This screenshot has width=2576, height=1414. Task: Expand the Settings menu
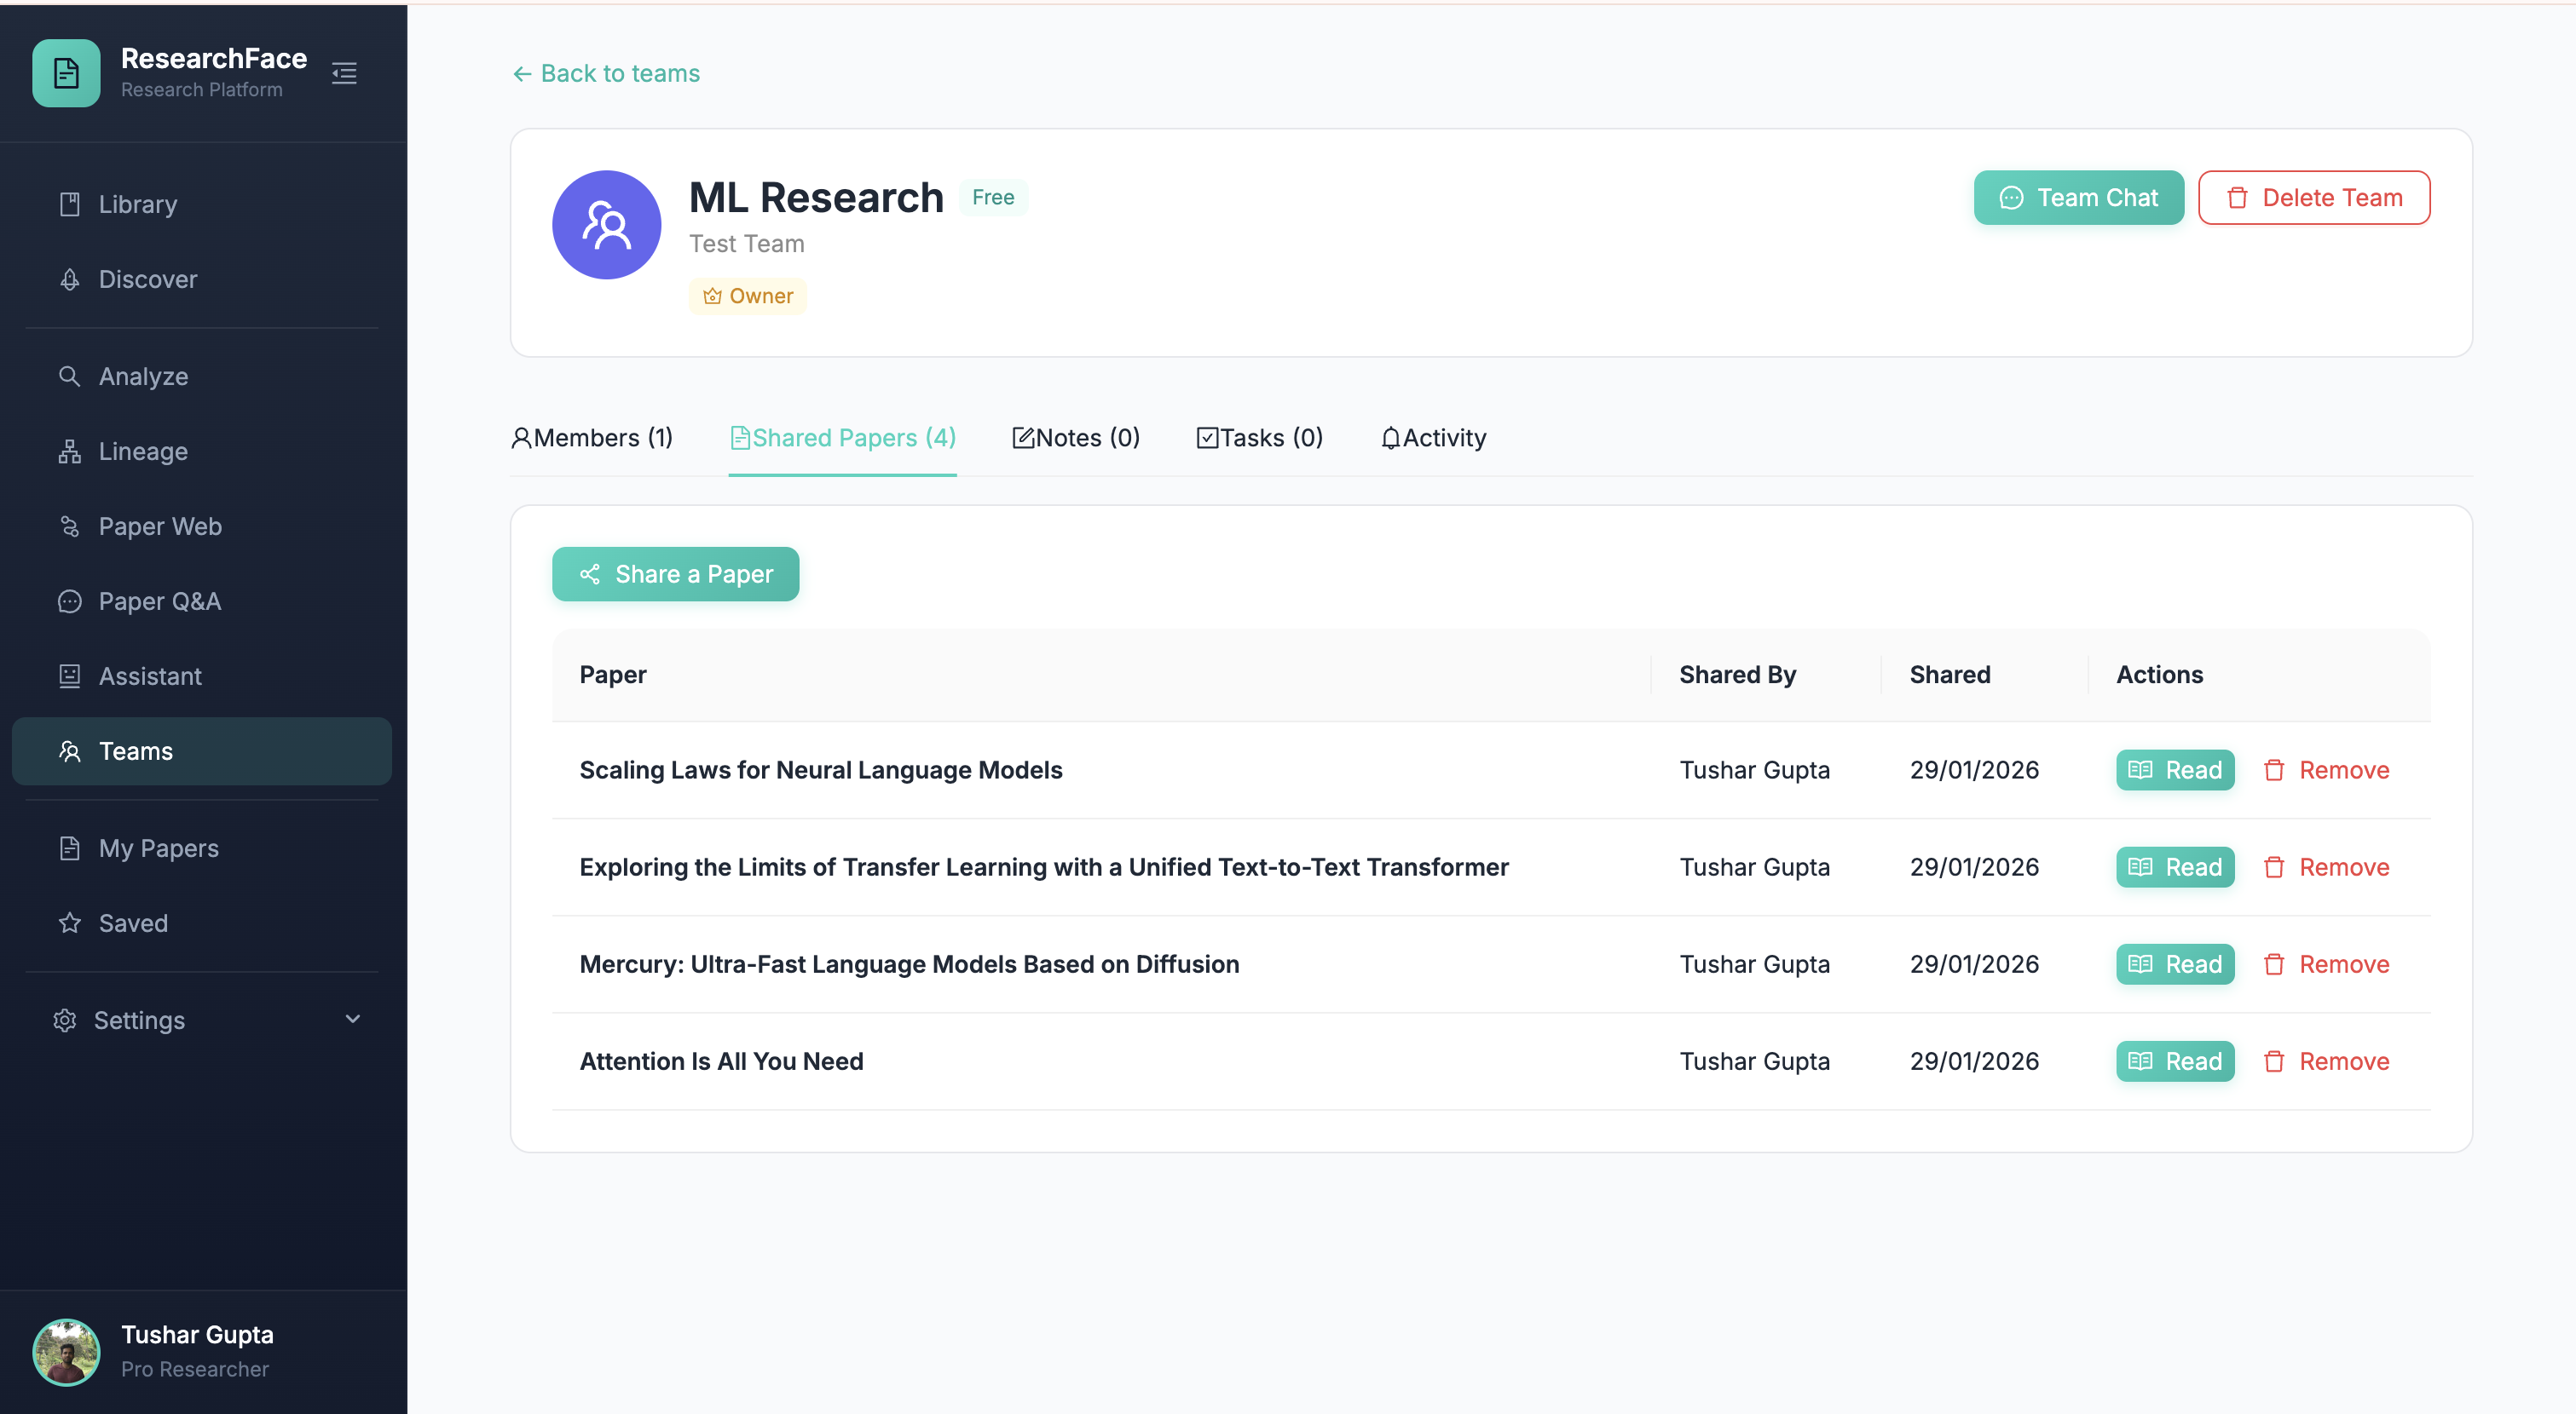pos(139,1020)
